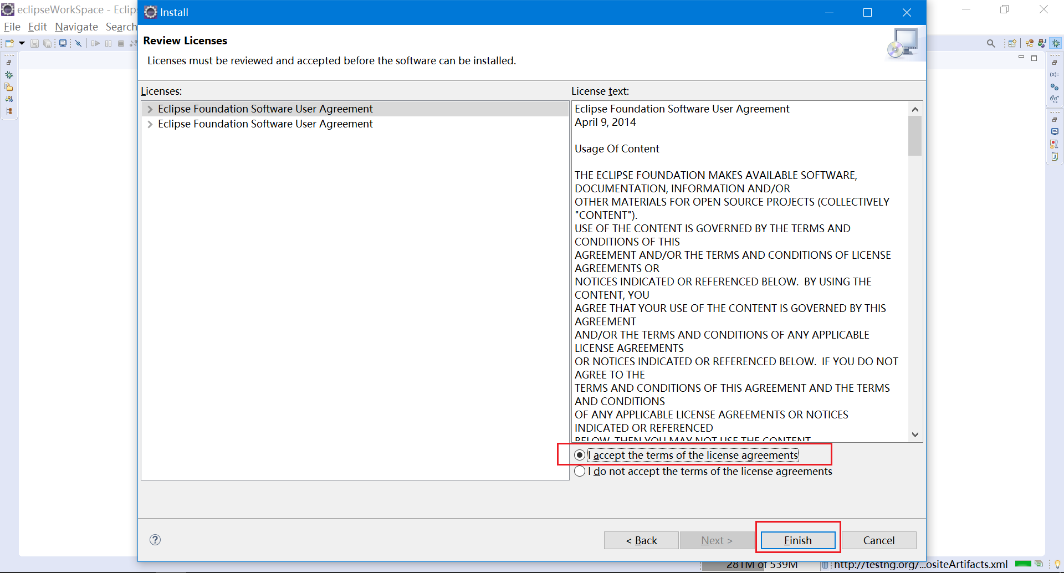Screen dimensions: 1064x573
Task: Open the New dropdown arrow in Eclipse toolbar
Action: (22, 43)
